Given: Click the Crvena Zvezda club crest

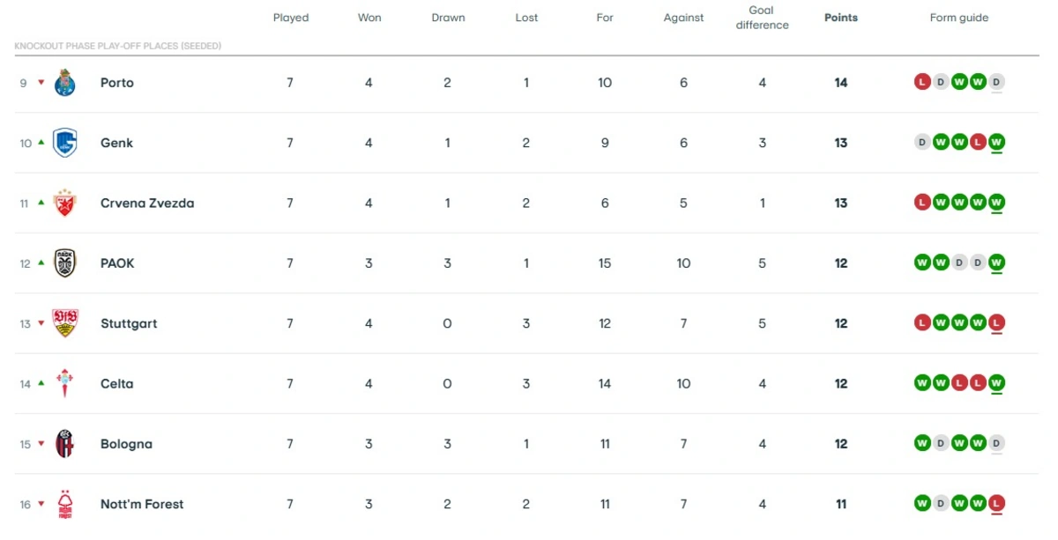Looking at the screenshot, I should [x=65, y=203].
